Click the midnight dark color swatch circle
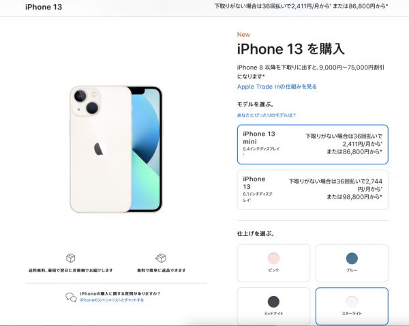 (x=273, y=301)
